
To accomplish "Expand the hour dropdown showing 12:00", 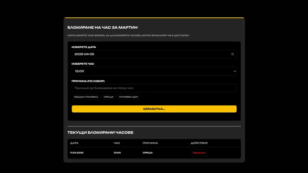I will point(154,71).
